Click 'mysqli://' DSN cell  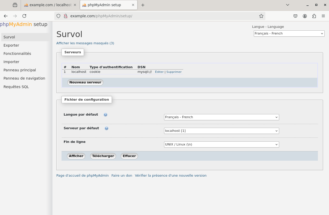click(x=144, y=72)
